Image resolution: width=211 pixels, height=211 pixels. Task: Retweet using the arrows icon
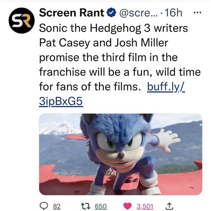pos(85,206)
